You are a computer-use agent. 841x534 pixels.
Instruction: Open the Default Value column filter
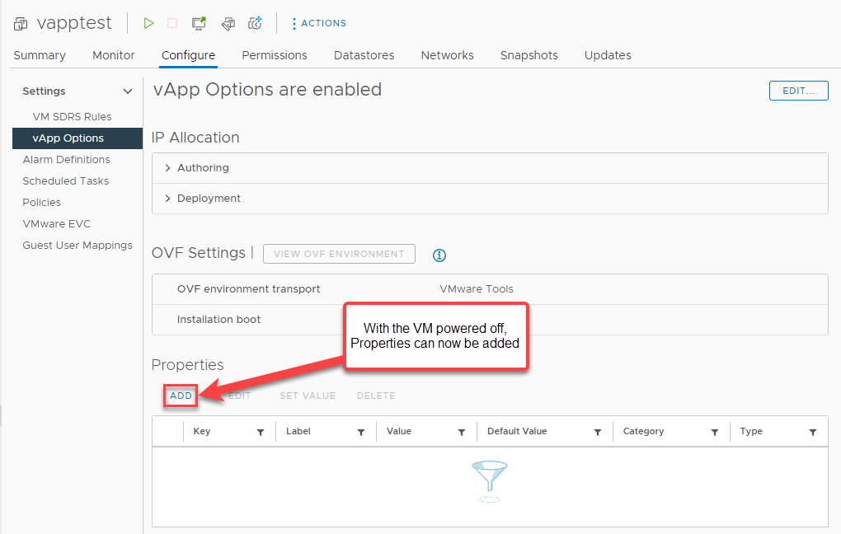pos(598,432)
